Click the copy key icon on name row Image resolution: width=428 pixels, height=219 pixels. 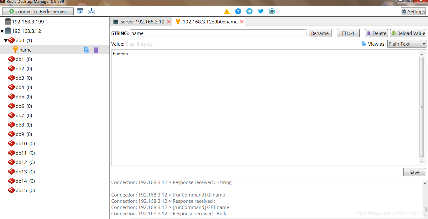click(86, 50)
